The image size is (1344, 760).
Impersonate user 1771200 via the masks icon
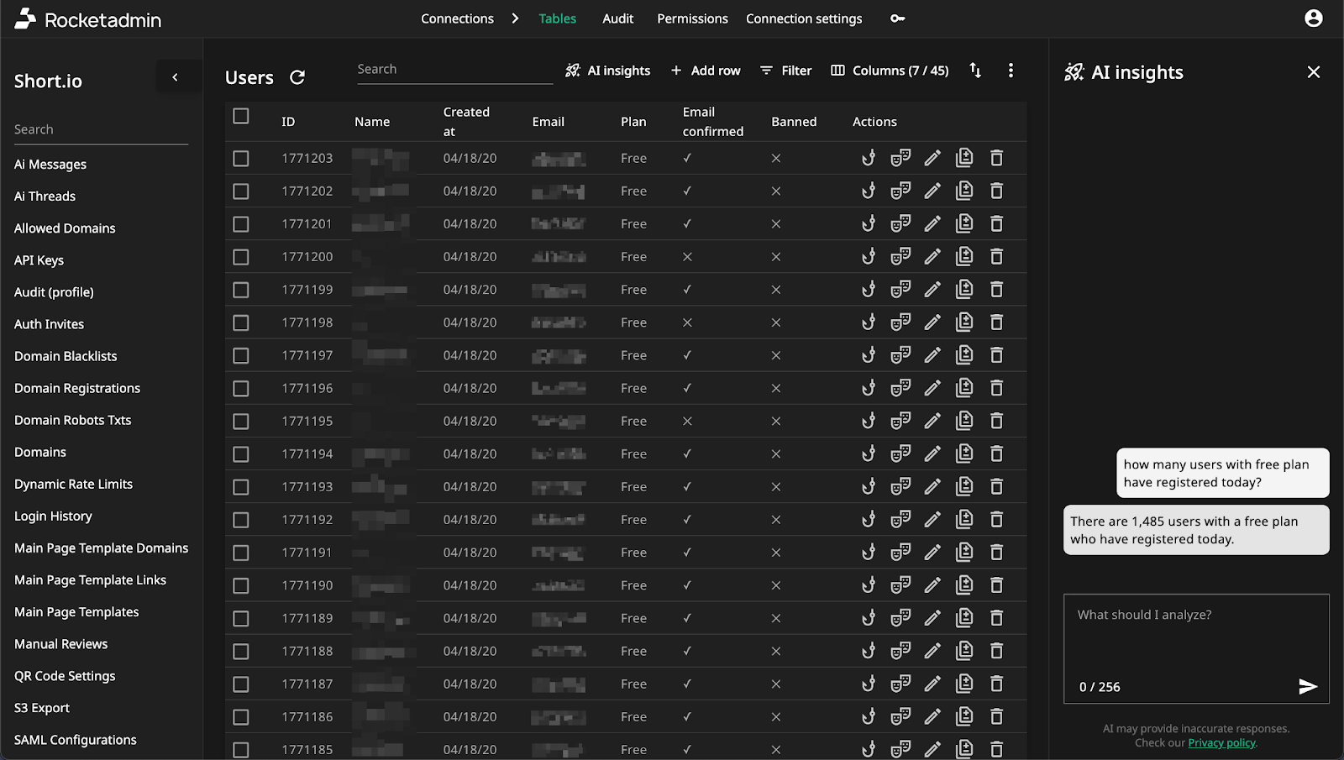900,256
